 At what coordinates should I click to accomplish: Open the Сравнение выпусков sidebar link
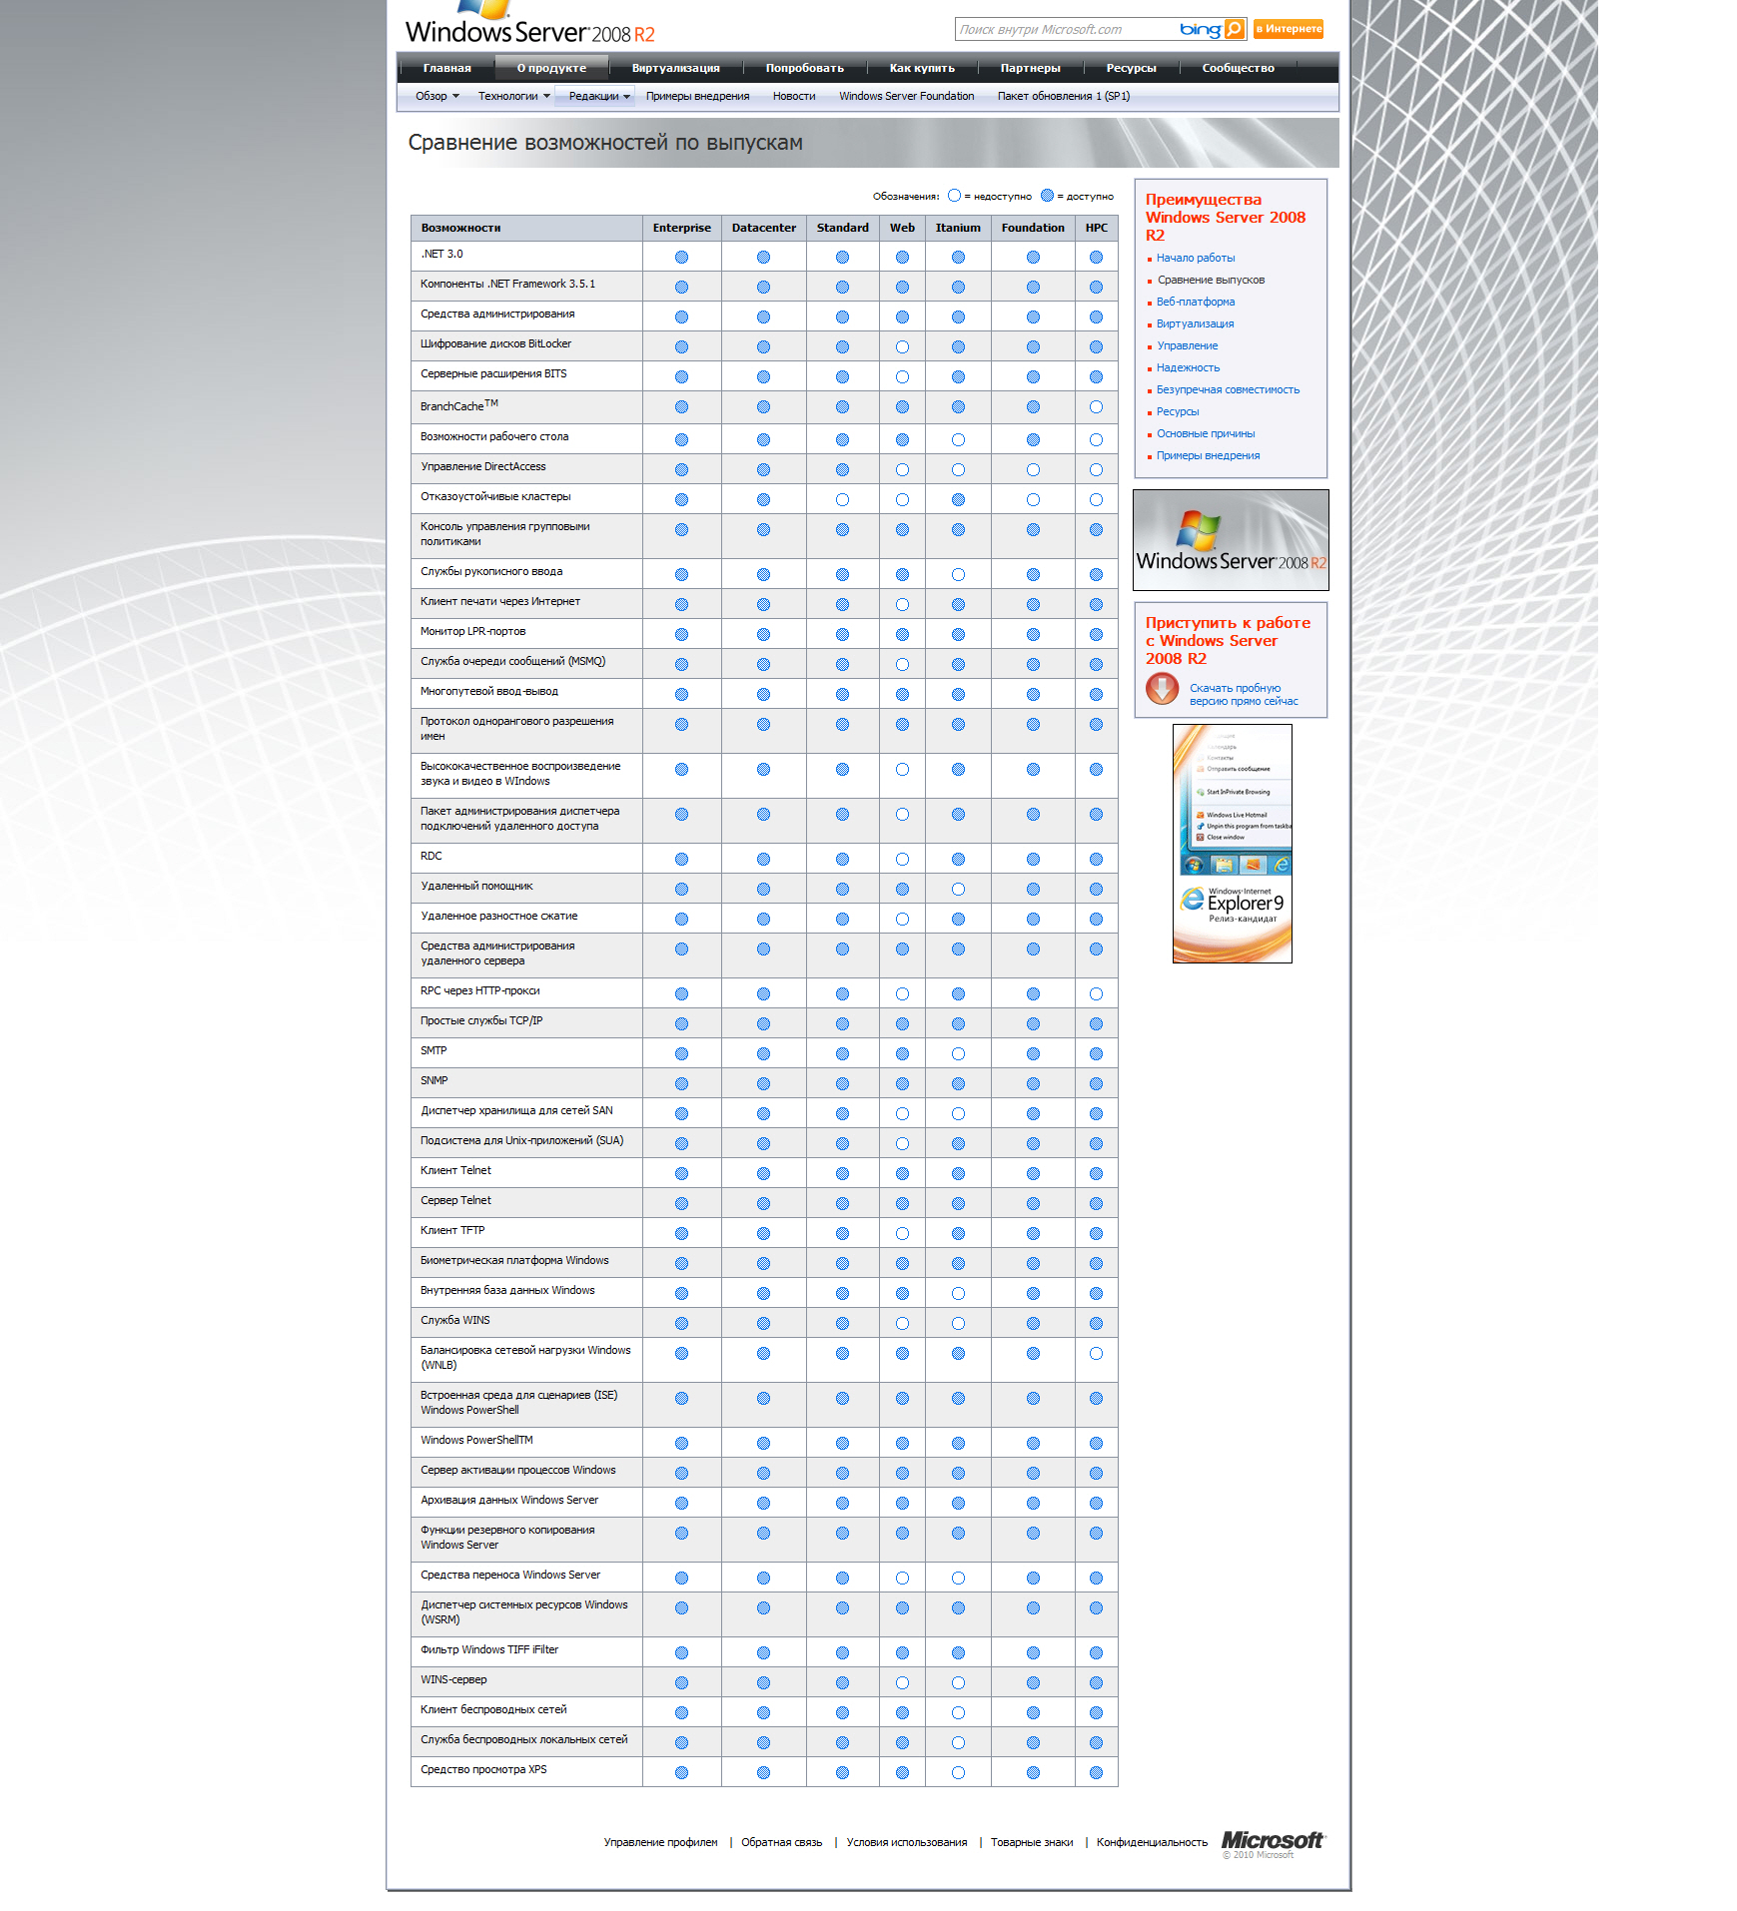[x=1211, y=280]
